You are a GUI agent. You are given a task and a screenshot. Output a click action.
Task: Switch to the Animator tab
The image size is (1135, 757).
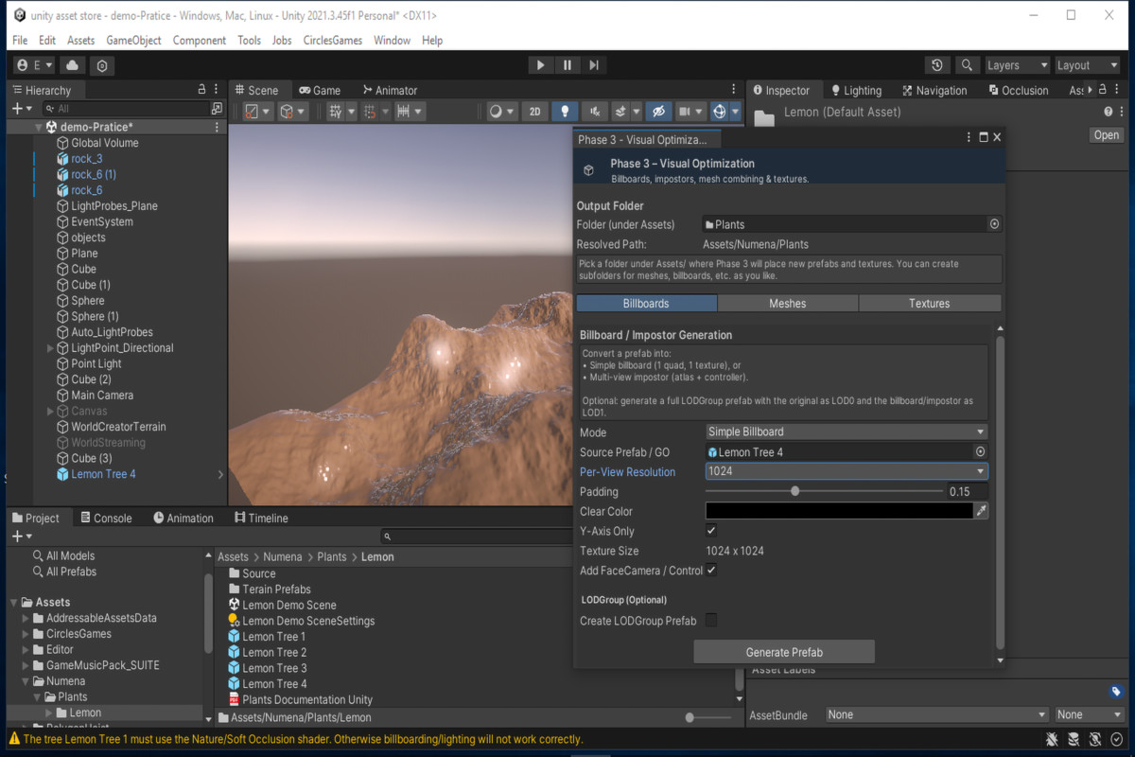tap(390, 90)
